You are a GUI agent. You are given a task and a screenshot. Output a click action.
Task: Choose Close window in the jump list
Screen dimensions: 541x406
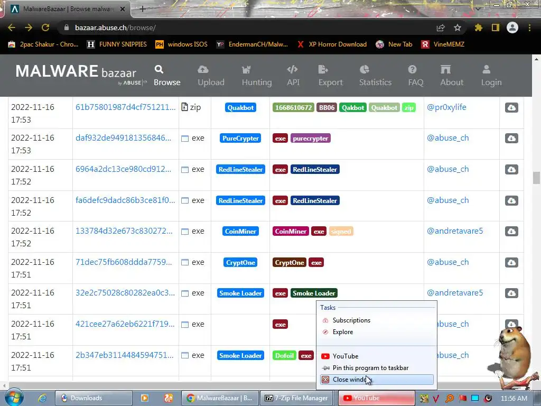click(377, 380)
